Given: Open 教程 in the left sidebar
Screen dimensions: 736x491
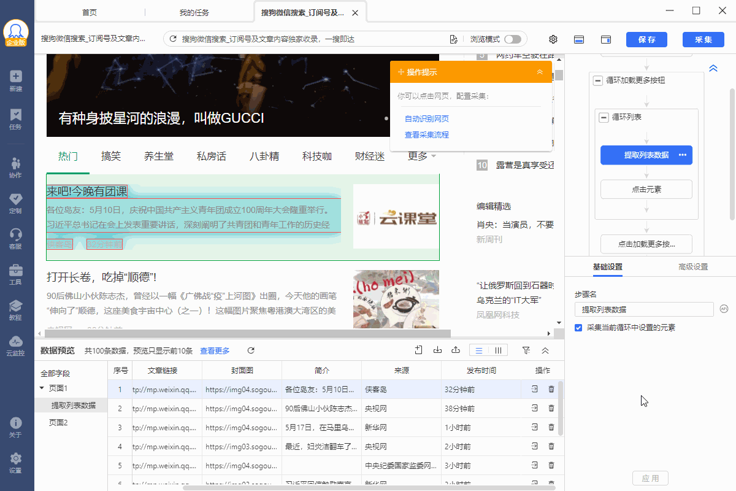Looking at the screenshot, I should tap(16, 310).
